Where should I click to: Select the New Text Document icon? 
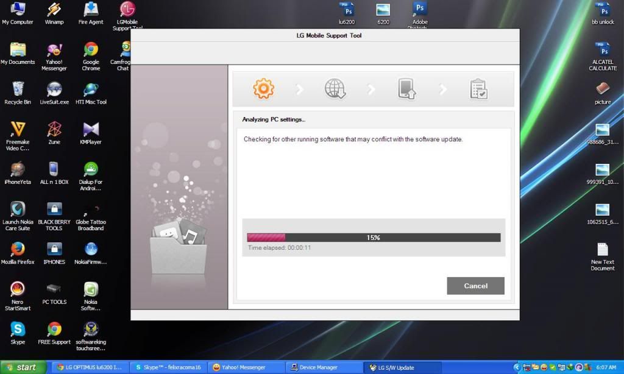click(x=603, y=256)
